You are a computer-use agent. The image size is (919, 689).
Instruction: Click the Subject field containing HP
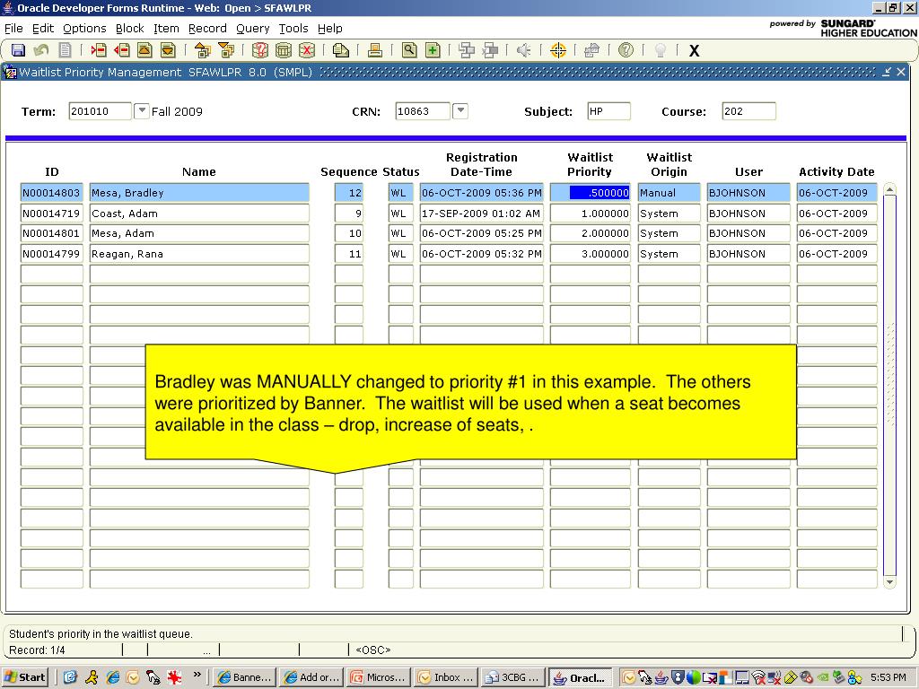pos(608,111)
